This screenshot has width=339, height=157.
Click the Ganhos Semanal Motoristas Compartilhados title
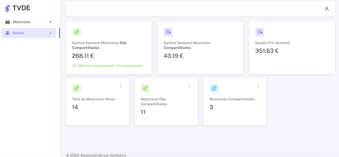(187, 45)
